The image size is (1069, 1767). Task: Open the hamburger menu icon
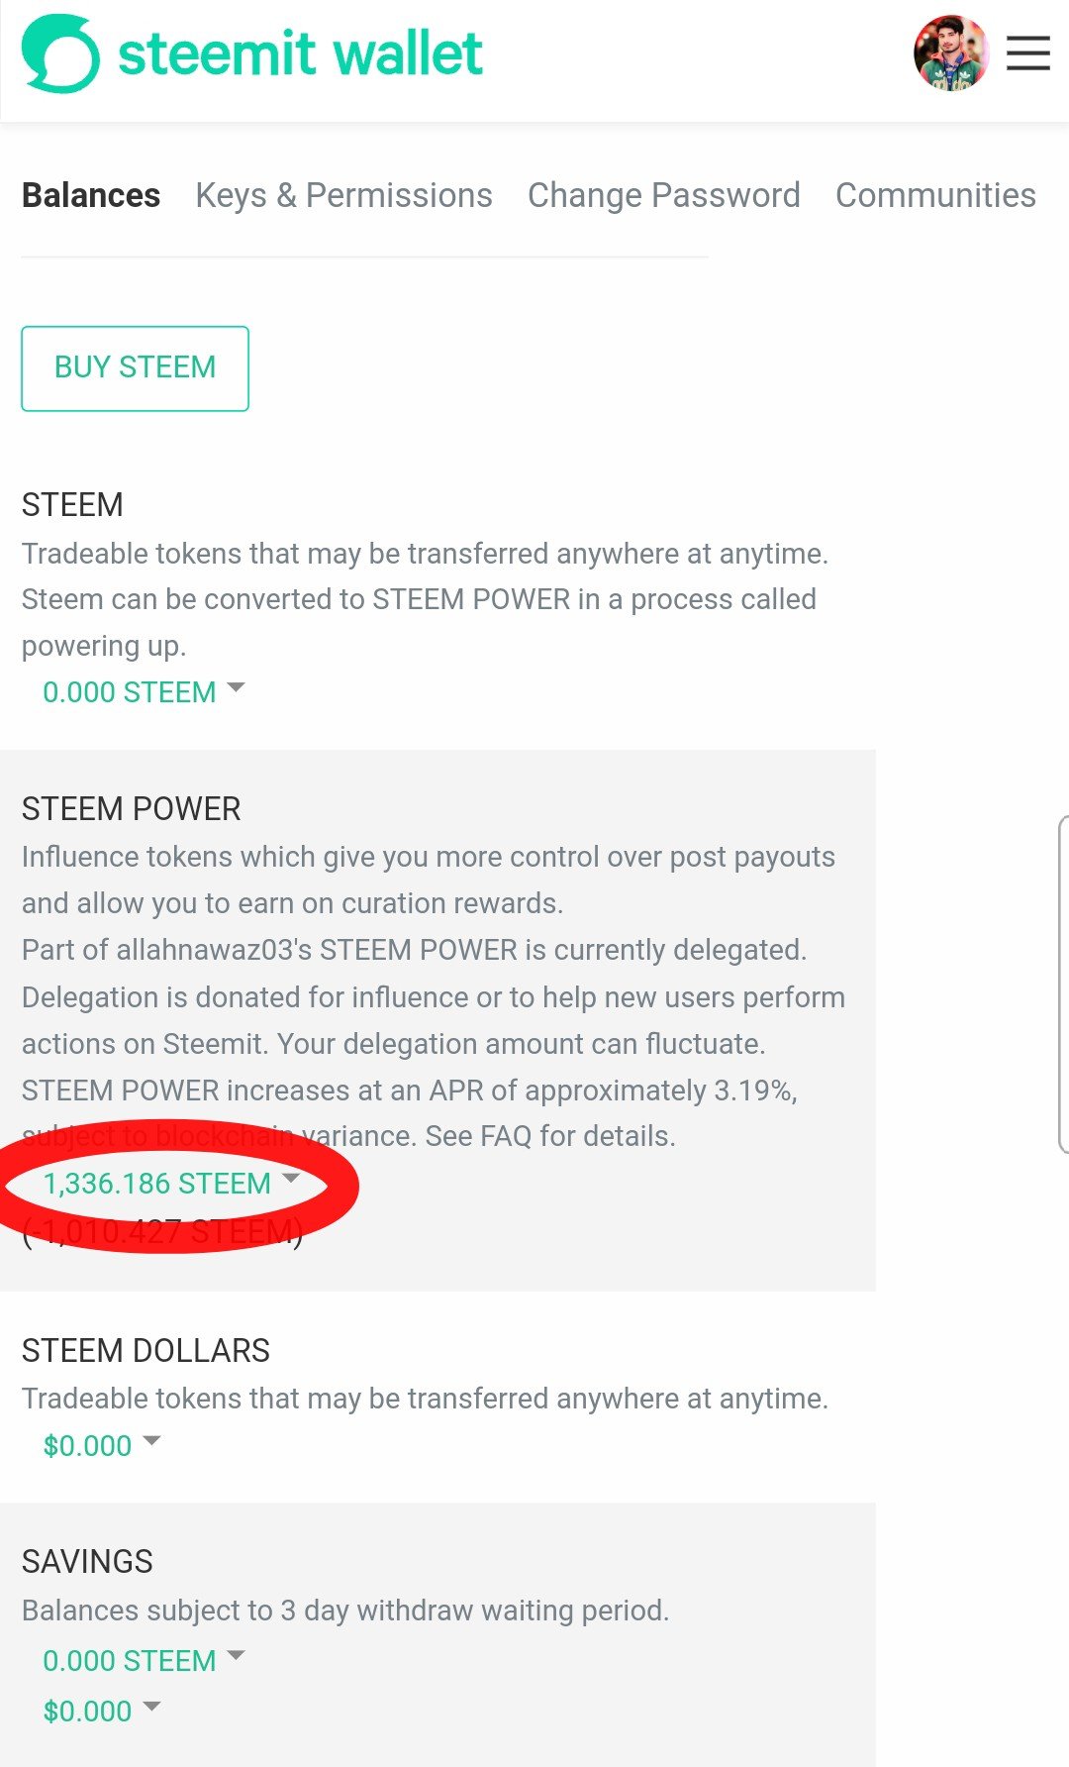1027,53
